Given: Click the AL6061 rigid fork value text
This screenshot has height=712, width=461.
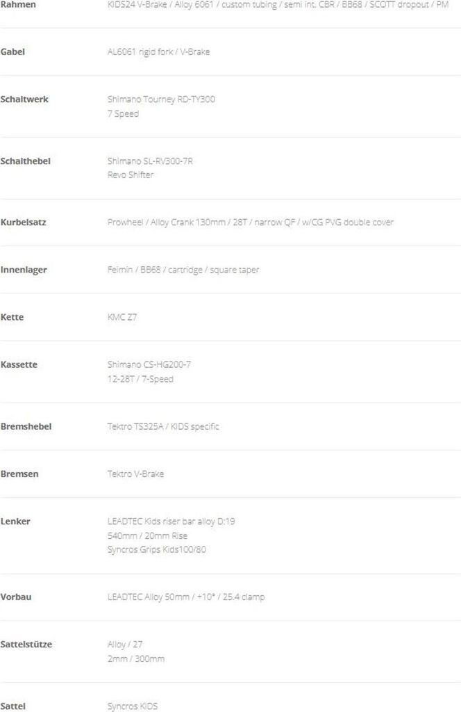Looking at the screenshot, I should point(158,52).
